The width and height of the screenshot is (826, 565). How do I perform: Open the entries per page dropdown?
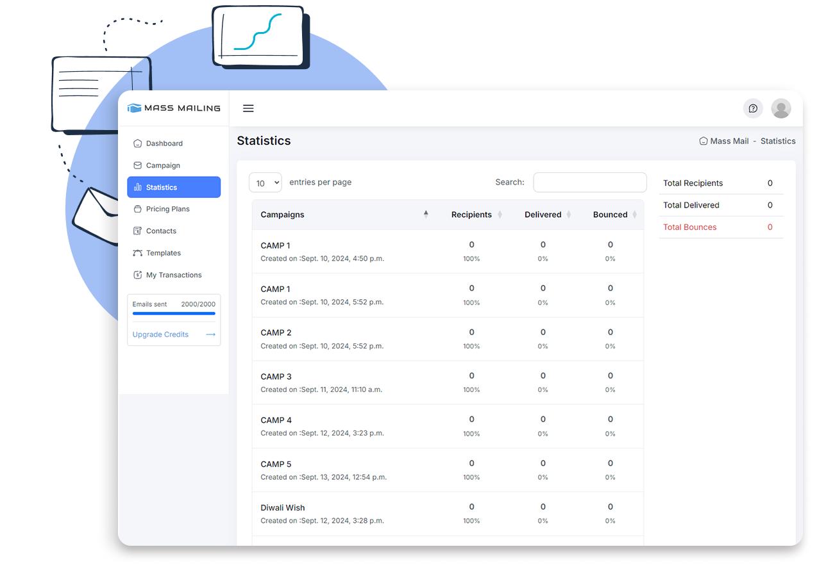265,183
